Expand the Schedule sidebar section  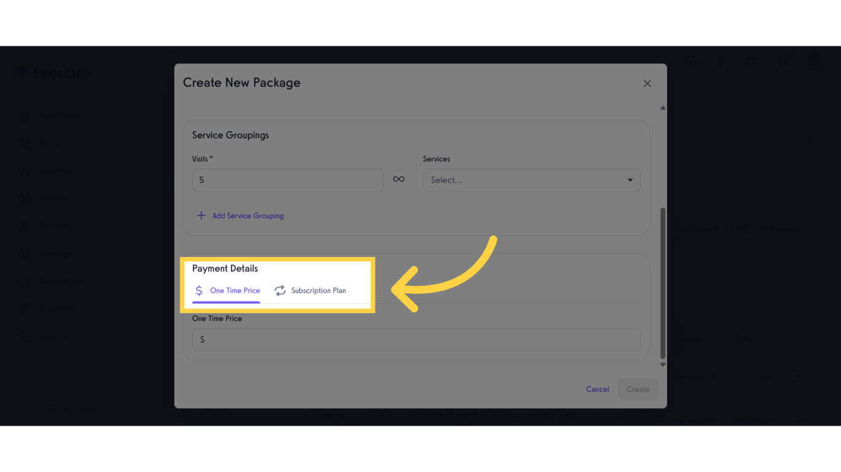(x=58, y=309)
